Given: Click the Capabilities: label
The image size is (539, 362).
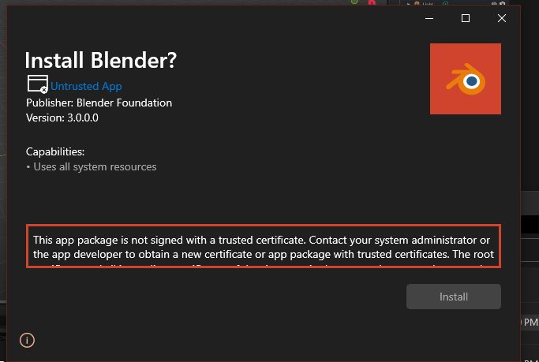Looking at the screenshot, I should (x=55, y=151).
